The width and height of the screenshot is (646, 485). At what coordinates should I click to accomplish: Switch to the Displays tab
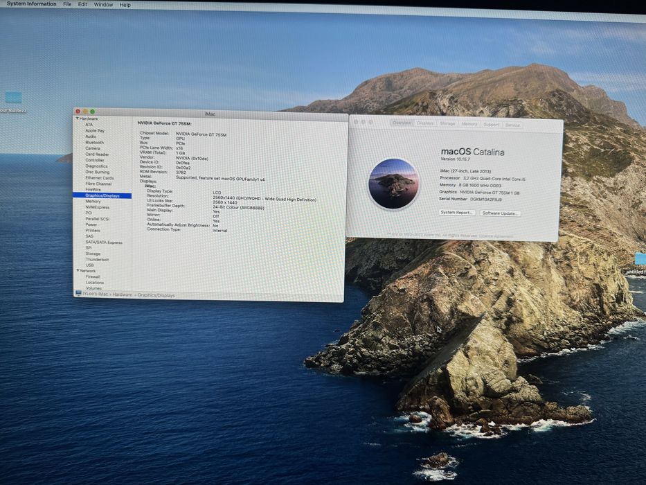click(425, 123)
